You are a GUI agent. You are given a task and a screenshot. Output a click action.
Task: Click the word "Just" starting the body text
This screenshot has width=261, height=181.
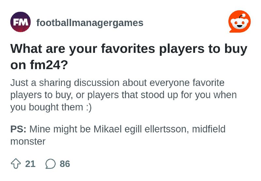pos(19,83)
